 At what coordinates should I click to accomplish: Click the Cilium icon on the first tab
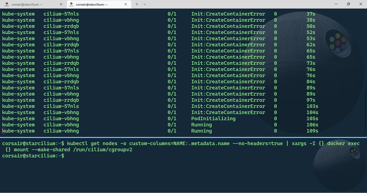coord(7,4)
